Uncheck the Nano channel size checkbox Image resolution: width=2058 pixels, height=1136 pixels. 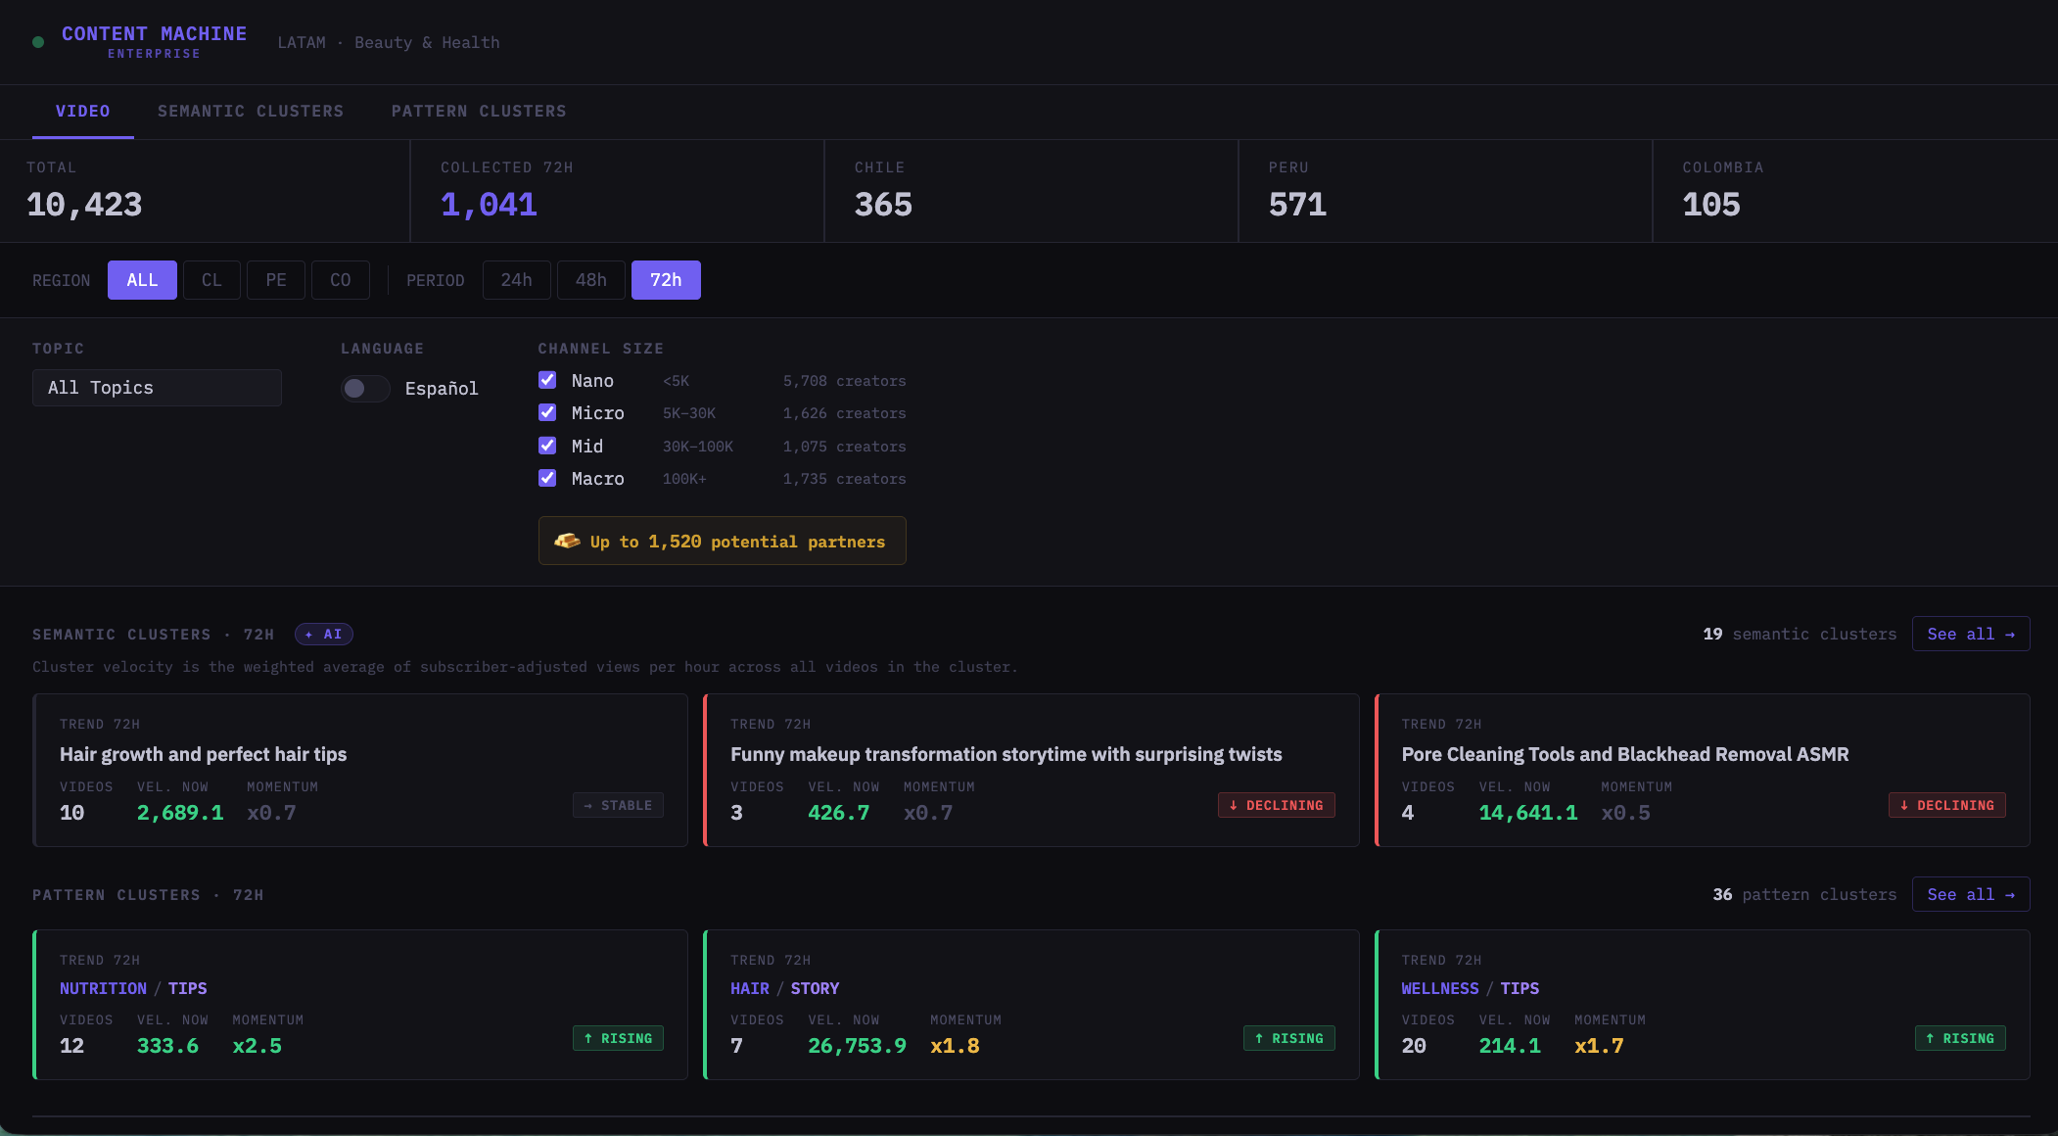click(x=547, y=380)
